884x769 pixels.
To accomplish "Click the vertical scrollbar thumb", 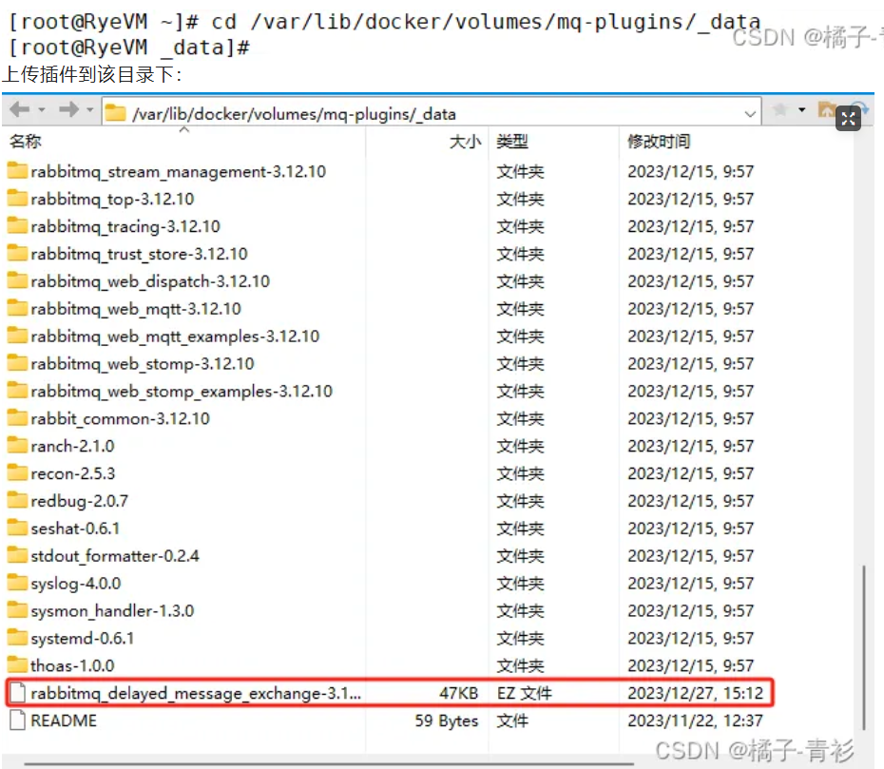I will (864, 646).
